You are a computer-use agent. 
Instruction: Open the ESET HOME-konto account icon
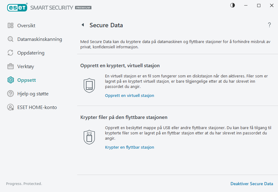[11, 107]
